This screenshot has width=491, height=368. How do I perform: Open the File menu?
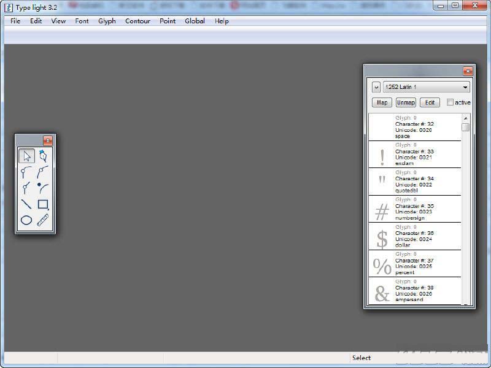tap(15, 21)
